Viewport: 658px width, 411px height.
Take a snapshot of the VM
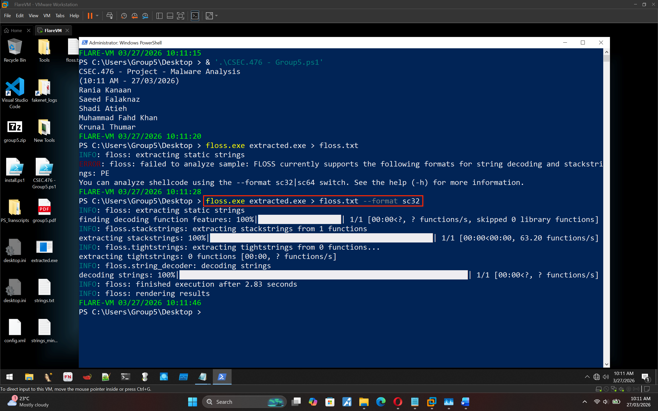point(124,16)
